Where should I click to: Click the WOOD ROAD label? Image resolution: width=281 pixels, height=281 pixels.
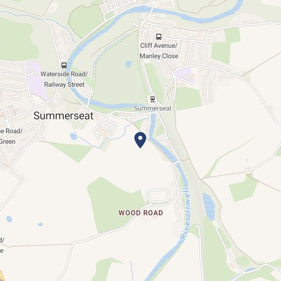click(x=140, y=213)
